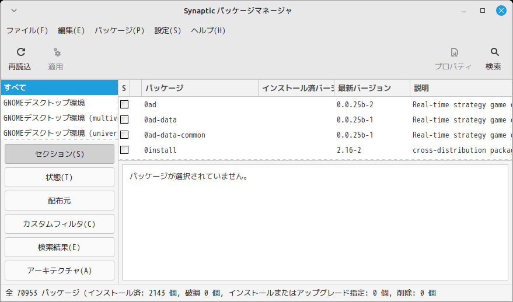Open the プロパティ properties icon
This screenshot has height=302, width=513.
pos(455,52)
